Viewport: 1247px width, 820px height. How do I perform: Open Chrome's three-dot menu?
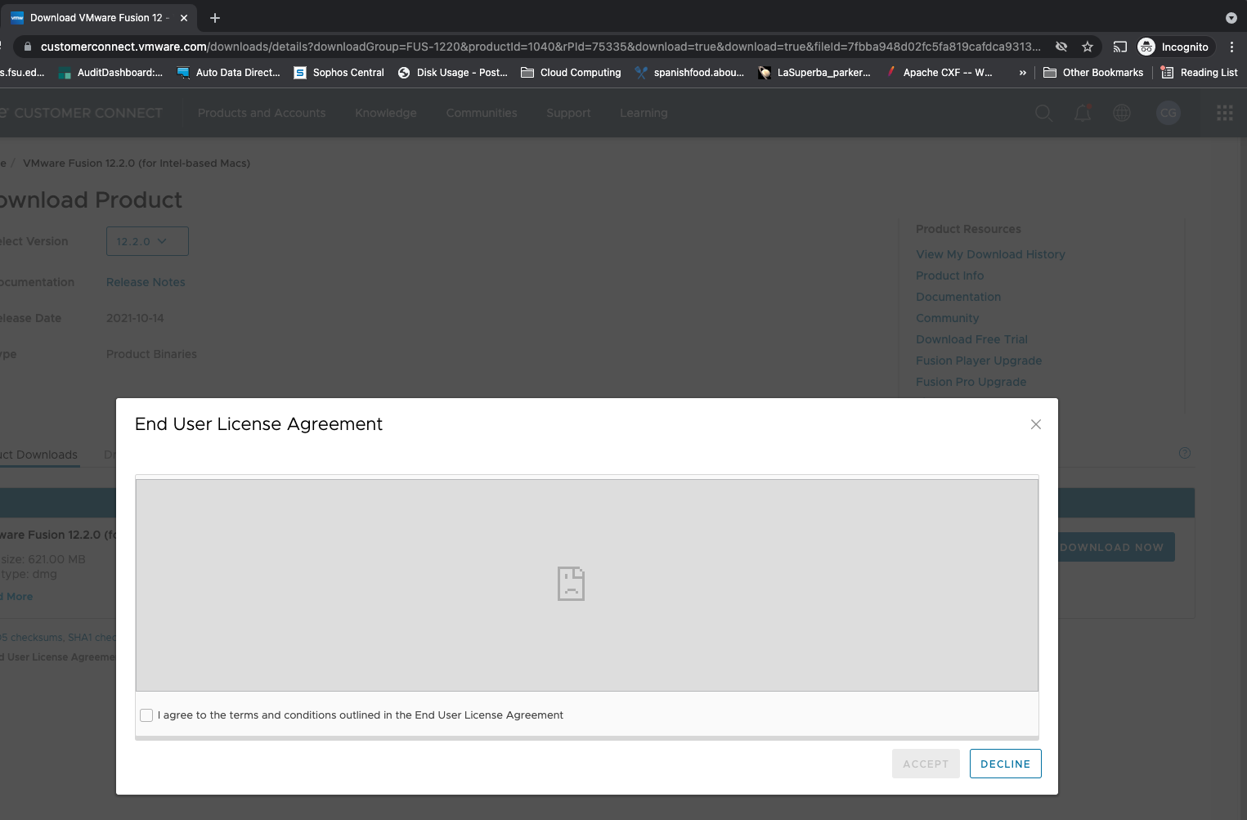1231,47
